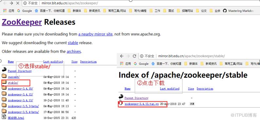Viewport: 260px width, 120px height.
Task: Open the 常用工具/网站 bookmark folder in top bar
Action: [x=114, y=11]
